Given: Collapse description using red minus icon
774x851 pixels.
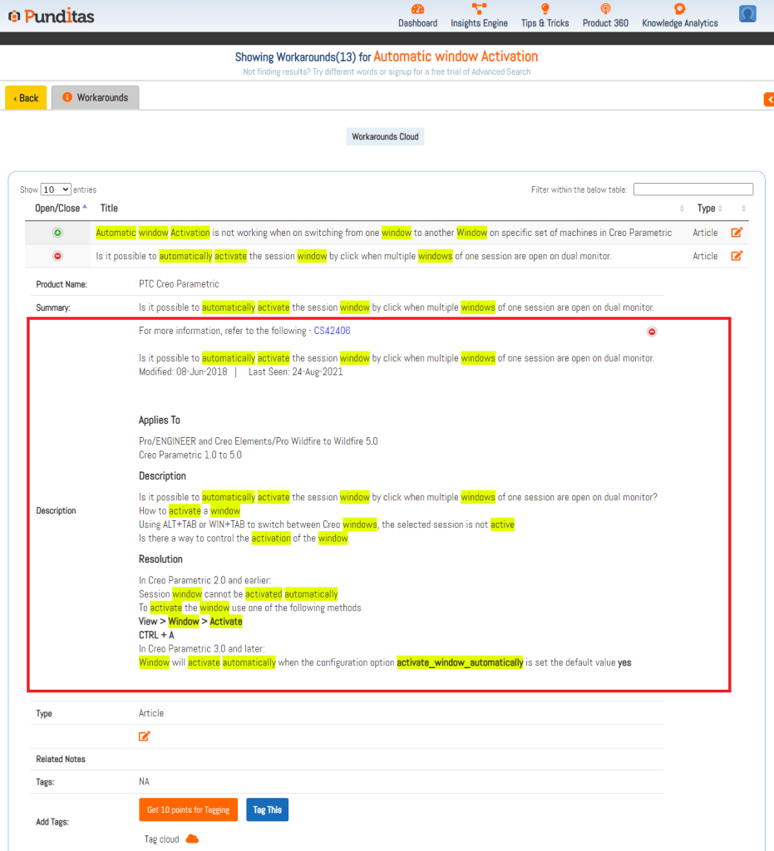Looking at the screenshot, I should pyautogui.click(x=652, y=332).
